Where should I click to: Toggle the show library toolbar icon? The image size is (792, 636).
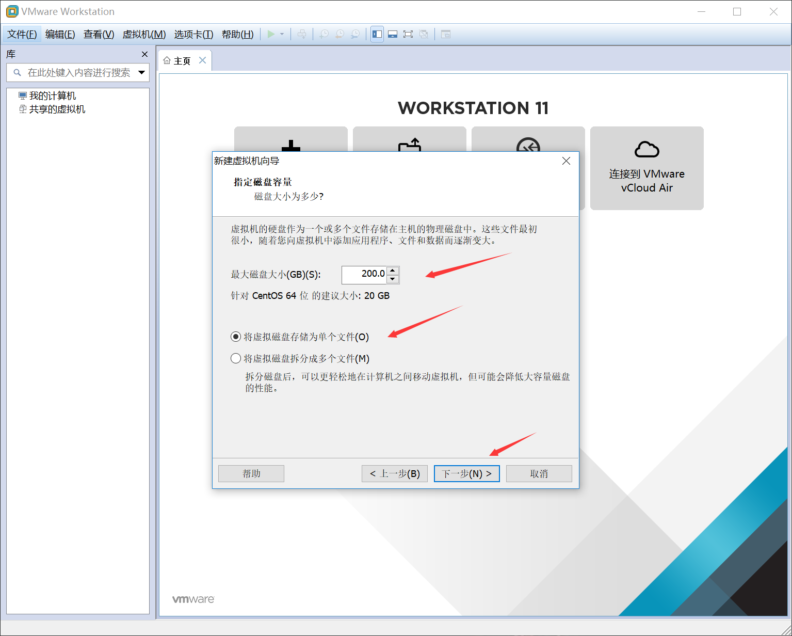[x=377, y=34]
